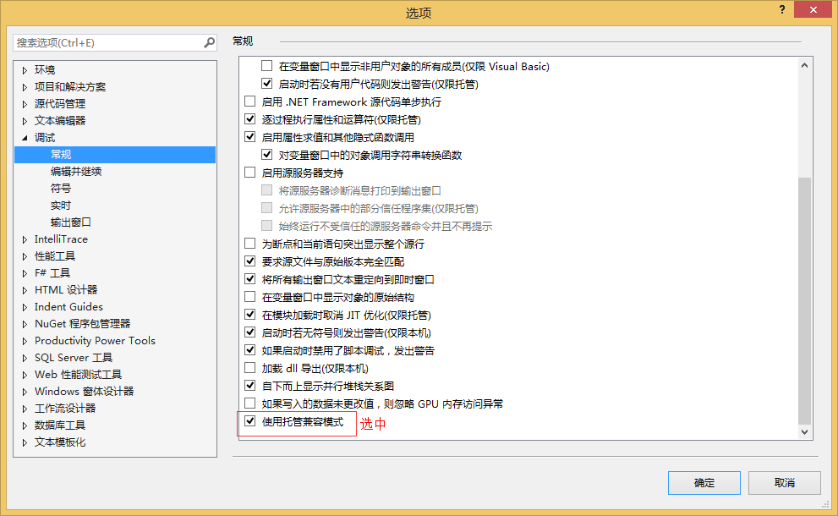Click scrollbar down arrow in options list
This screenshot has height=516, width=838.
804,432
